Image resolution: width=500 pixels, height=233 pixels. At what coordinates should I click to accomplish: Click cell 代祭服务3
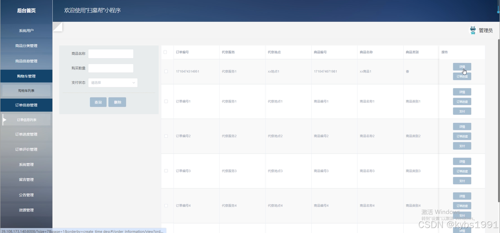coord(229,171)
